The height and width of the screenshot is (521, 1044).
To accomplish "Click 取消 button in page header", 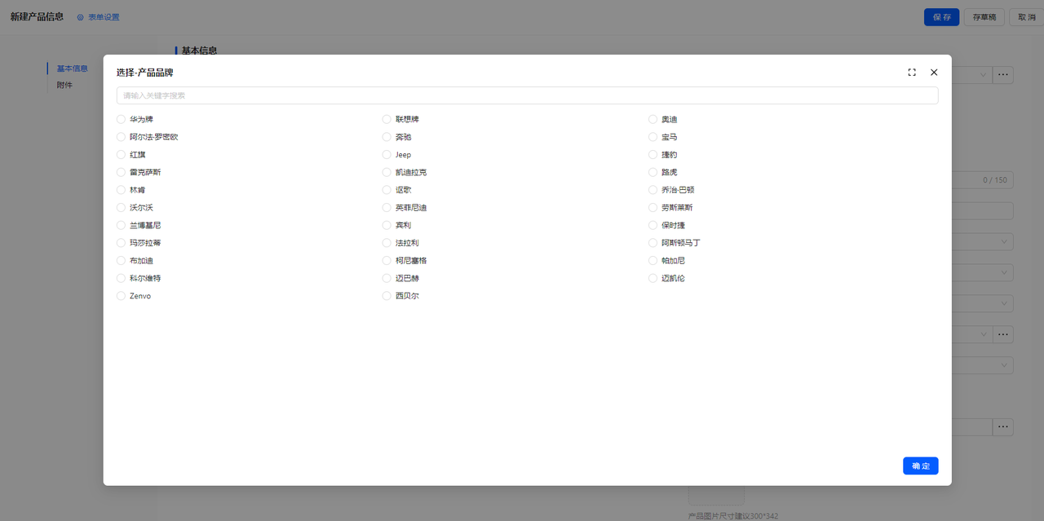I will [1026, 17].
